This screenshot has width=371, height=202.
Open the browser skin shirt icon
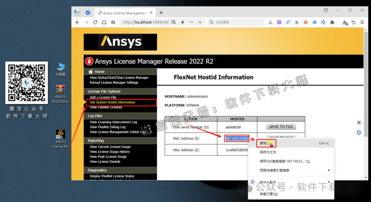(326, 10)
